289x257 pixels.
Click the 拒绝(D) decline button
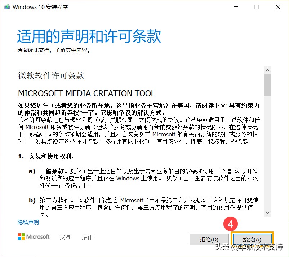click(209, 239)
